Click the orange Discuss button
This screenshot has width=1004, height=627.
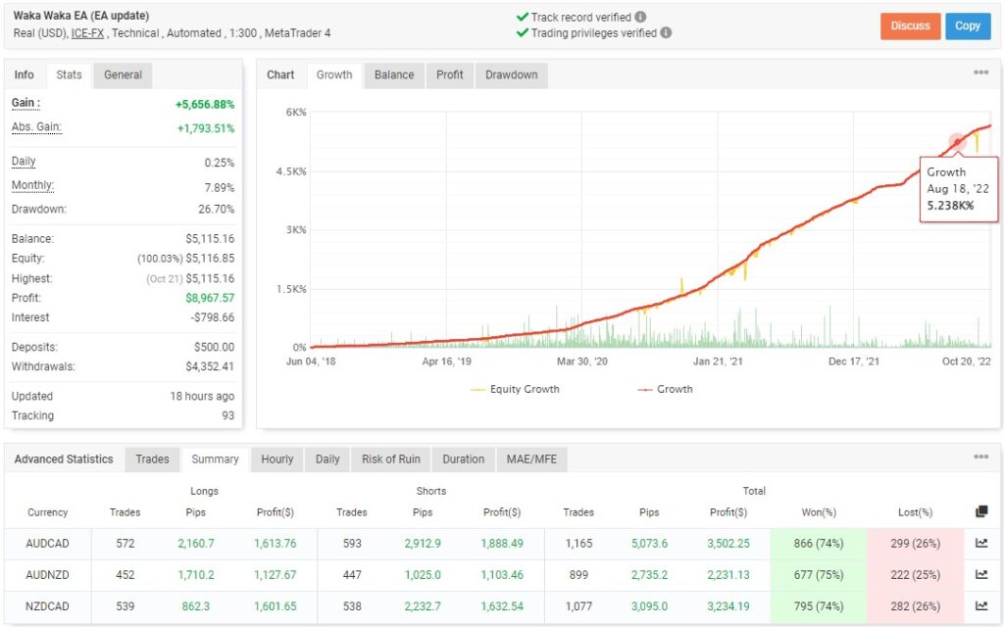tap(910, 26)
